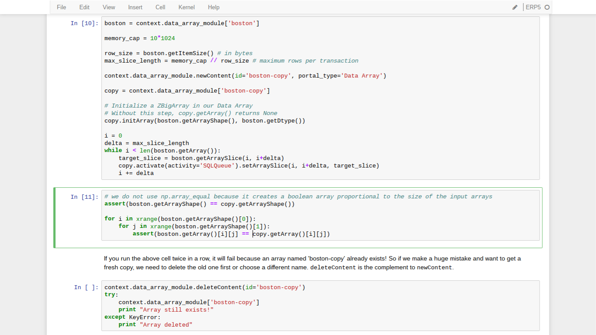
Task: Open the View menu
Action: (109, 7)
